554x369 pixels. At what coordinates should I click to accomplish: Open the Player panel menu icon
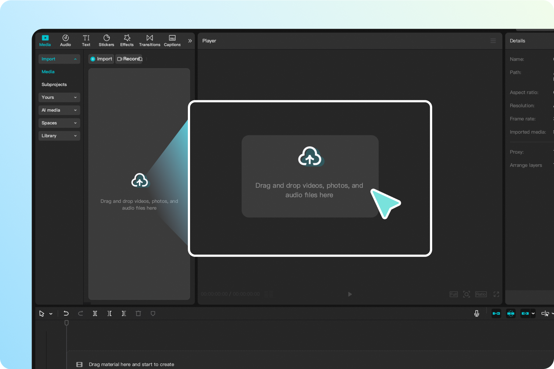(493, 41)
